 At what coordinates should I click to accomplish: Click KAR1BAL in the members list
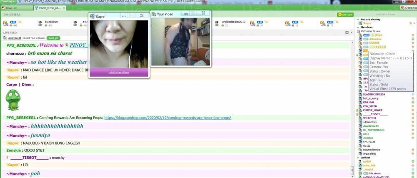click(x=369, y=102)
